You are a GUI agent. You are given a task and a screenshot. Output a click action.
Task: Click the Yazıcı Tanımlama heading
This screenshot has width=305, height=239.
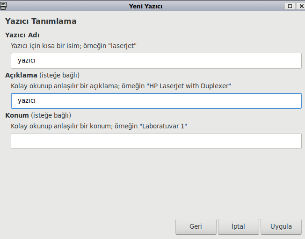(41, 21)
